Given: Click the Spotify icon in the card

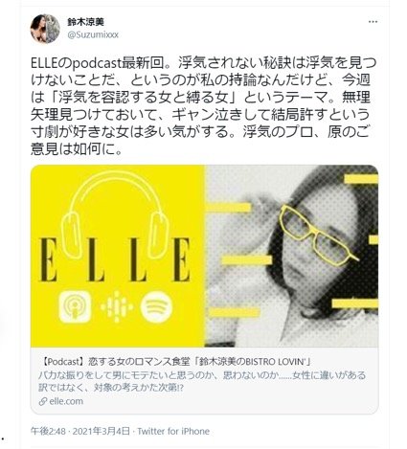Looking at the screenshot, I should [x=156, y=306].
